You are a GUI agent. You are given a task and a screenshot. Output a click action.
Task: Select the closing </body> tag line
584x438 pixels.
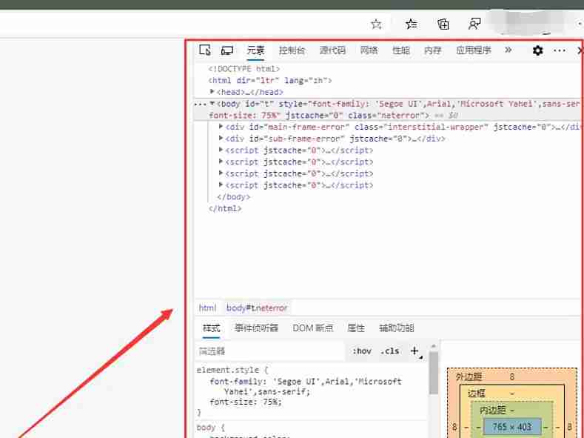(233, 197)
